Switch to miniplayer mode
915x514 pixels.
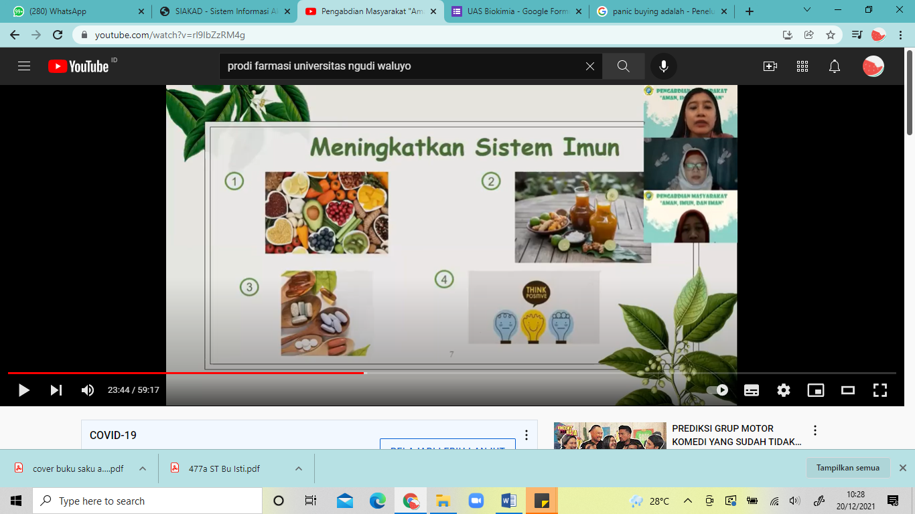816,390
